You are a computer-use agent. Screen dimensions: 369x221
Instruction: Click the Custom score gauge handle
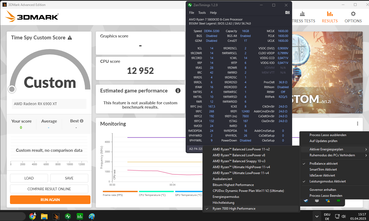tap(12, 89)
